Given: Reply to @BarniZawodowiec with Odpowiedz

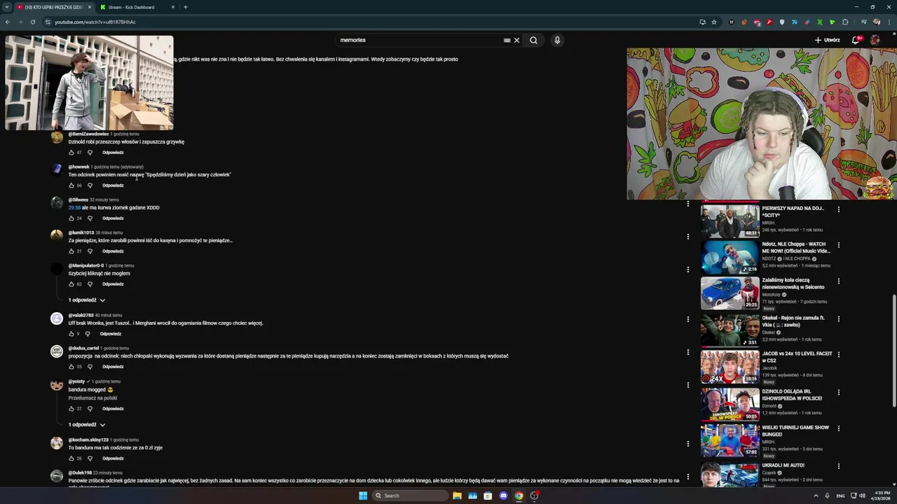Looking at the screenshot, I should click(x=113, y=153).
